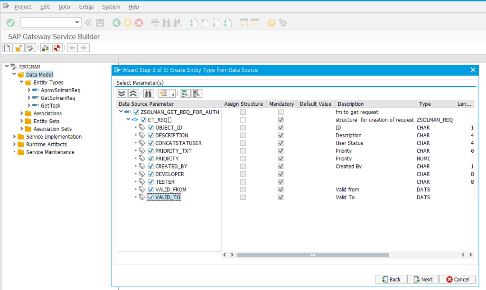Toggle the ET_REQ[] parameter checkbox
The height and width of the screenshot is (290, 486).
coord(143,120)
